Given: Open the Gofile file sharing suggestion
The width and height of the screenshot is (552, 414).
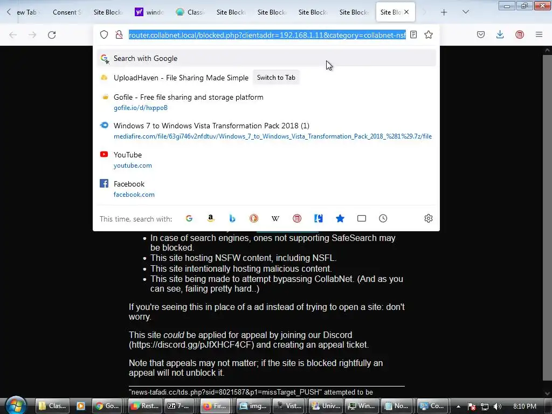Looking at the screenshot, I should (266, 102).
